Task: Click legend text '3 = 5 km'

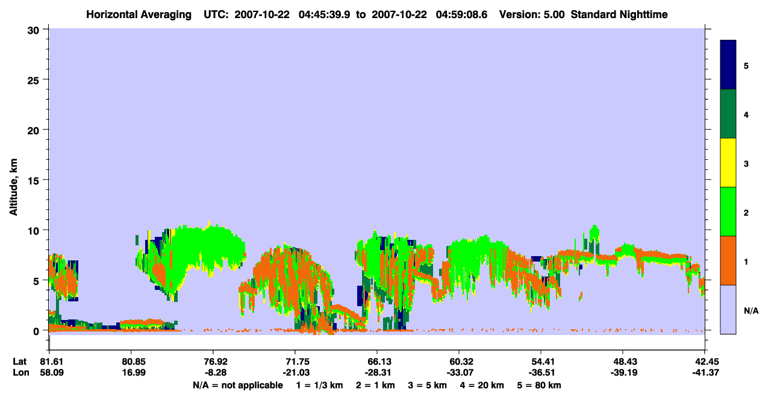Action: click(x=428, y=385)
